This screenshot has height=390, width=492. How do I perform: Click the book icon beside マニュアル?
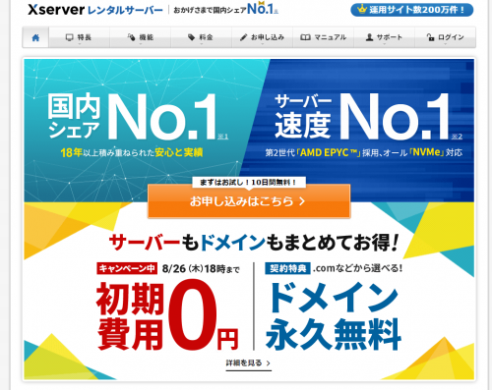305,37
